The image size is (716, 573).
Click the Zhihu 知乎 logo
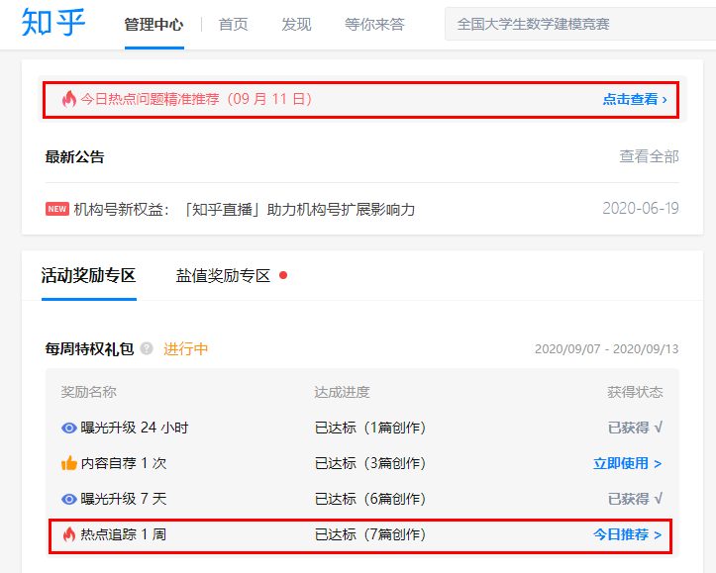click(53, 24)
